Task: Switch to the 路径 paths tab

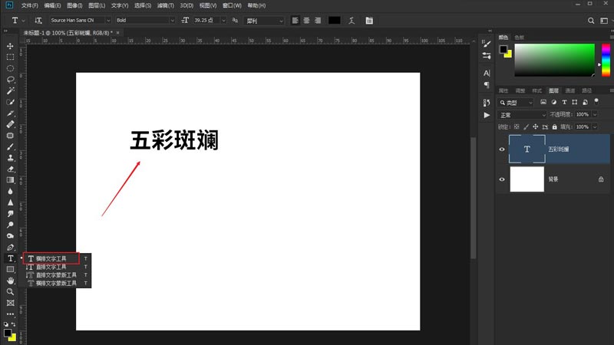Action: point(586,90)
